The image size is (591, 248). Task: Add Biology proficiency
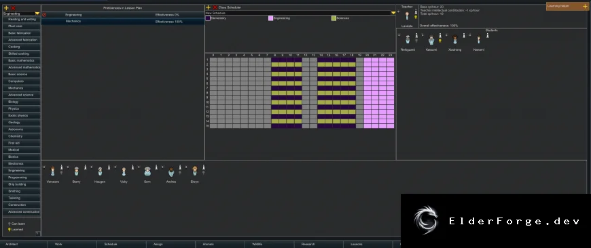coord(22,102)
